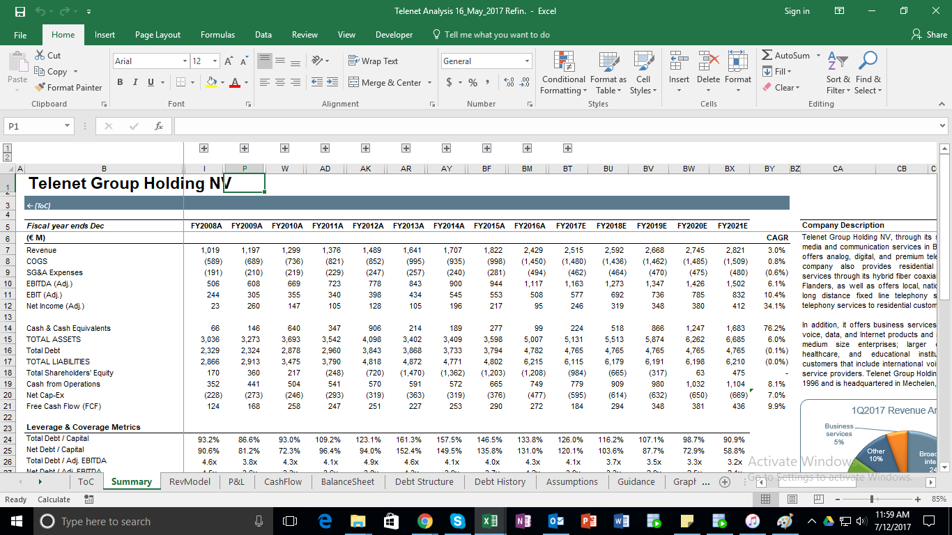Click the Paste clipboard icon

click(x=17, y=62)
